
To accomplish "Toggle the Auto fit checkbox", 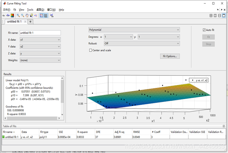I will [204, 30].
